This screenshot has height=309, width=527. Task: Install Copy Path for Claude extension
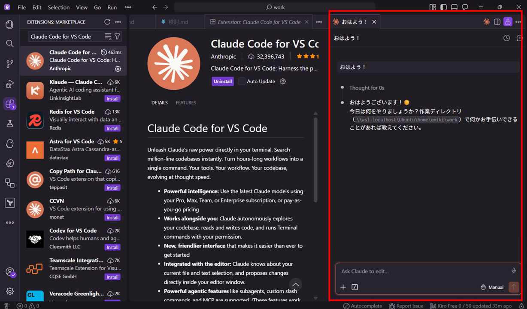point(112,188)
